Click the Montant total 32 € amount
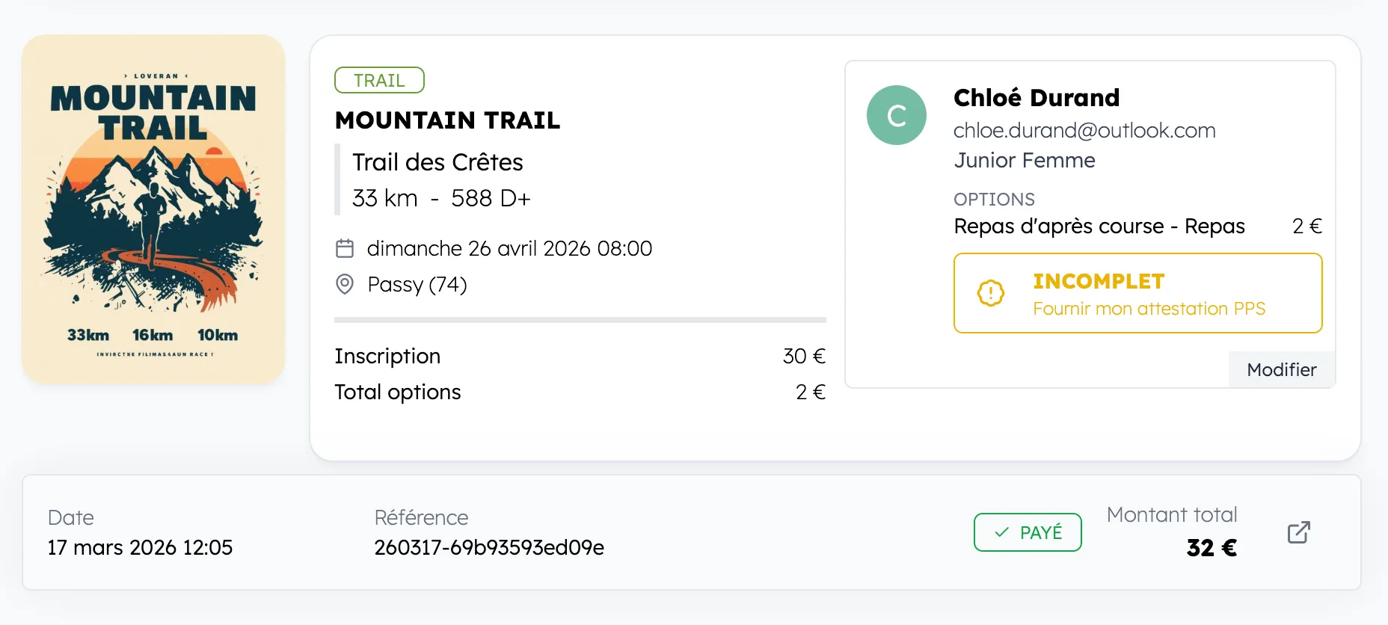Viewport: 1388px width, 625px height. coord(1212,547)
